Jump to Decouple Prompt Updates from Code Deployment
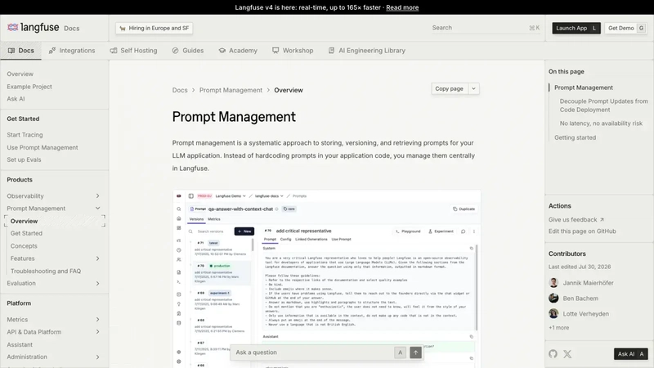This screenshot has height=368, width=654. (x=603, y=105)
